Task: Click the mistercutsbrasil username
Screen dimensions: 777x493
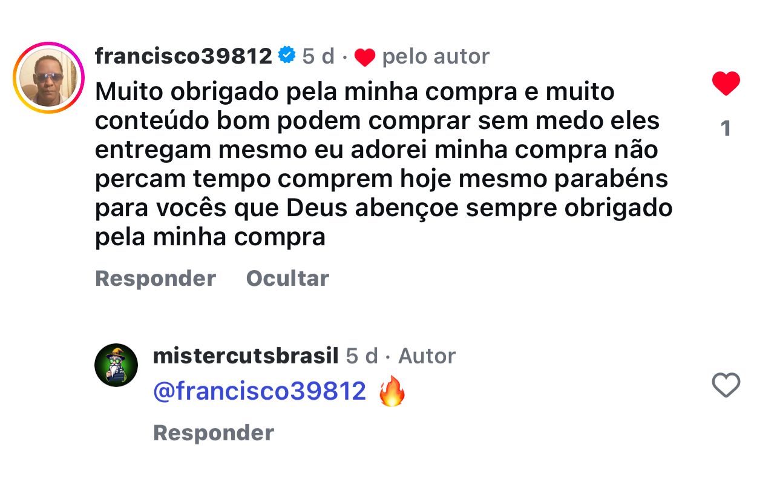Action: [245, 356]
